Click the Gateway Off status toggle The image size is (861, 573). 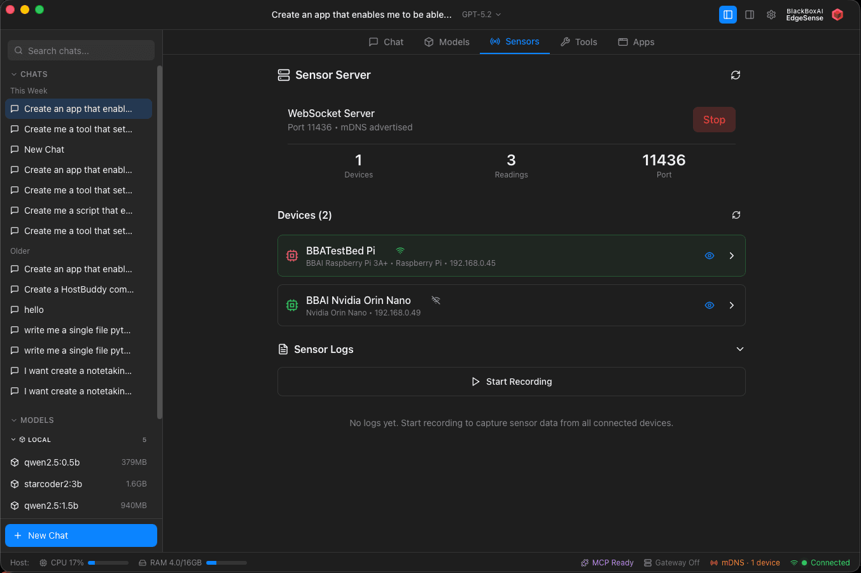tap(671, 563)
